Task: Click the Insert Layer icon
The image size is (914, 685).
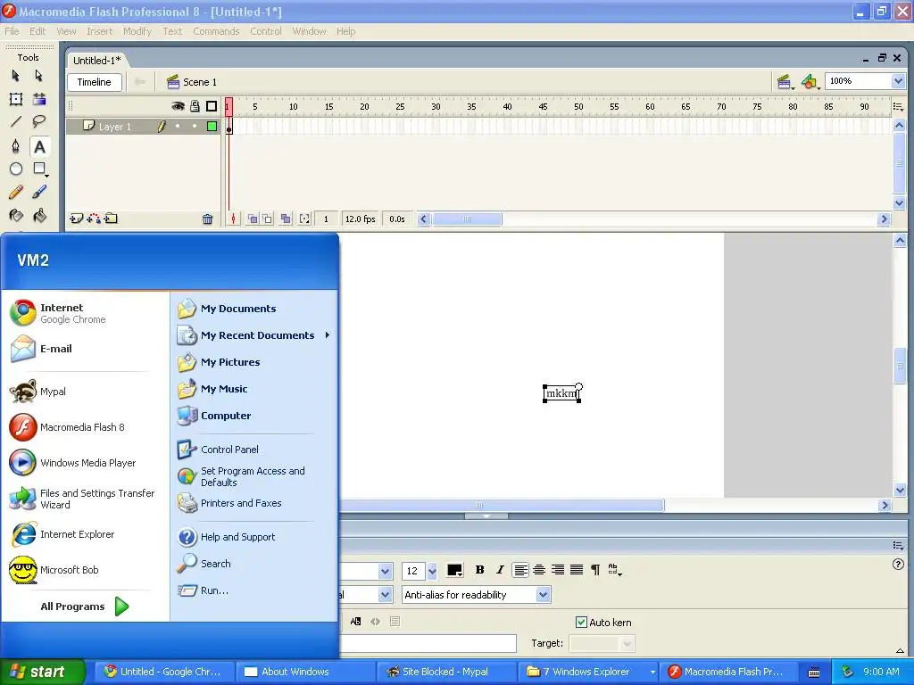Action: tap(76, 219)
